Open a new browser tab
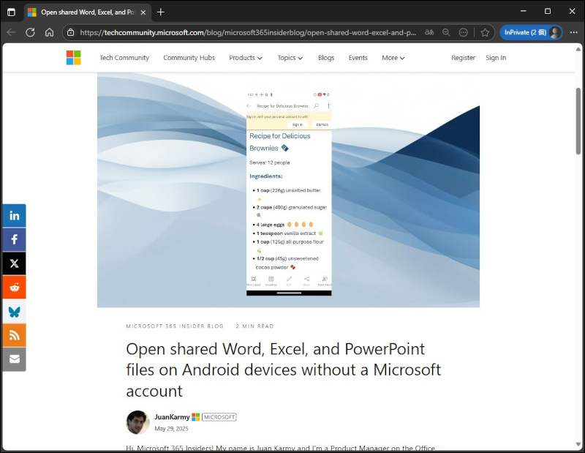Viewport: 585px width, 453px height. pos(160,12)
